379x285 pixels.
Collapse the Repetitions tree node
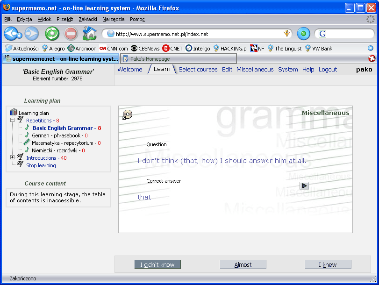pyautogui.click(x=13, y=121)
